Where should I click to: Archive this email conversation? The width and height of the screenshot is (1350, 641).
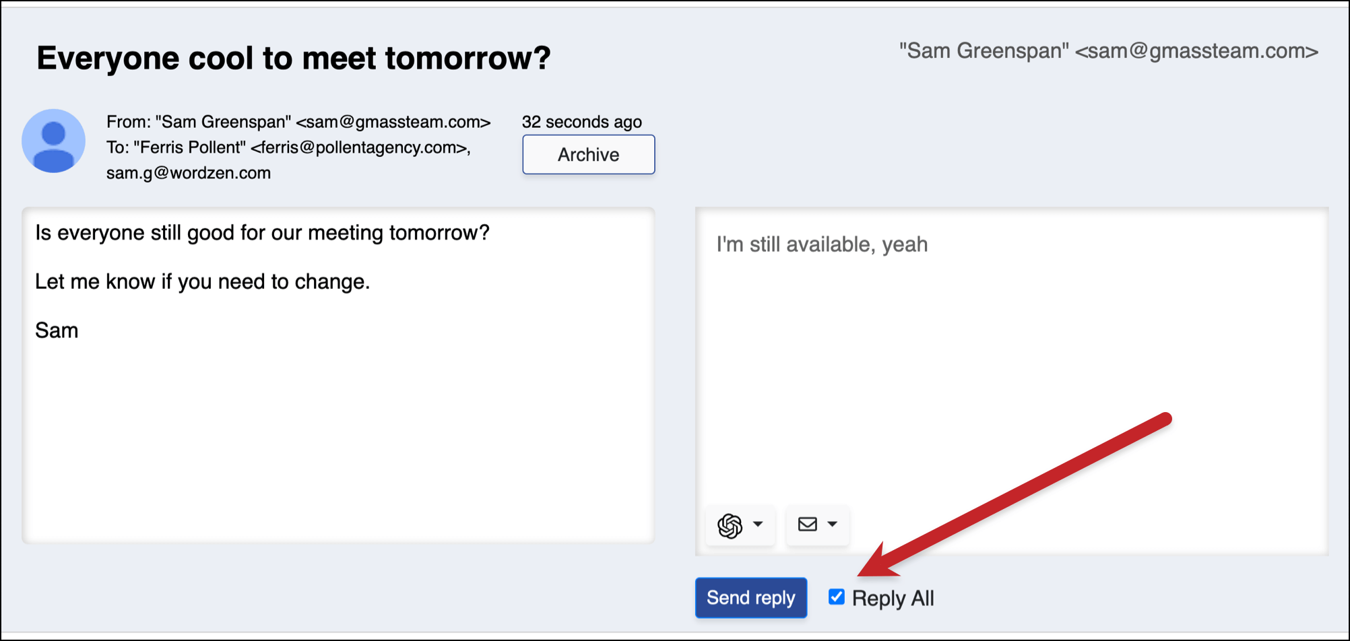coord(589,154)
